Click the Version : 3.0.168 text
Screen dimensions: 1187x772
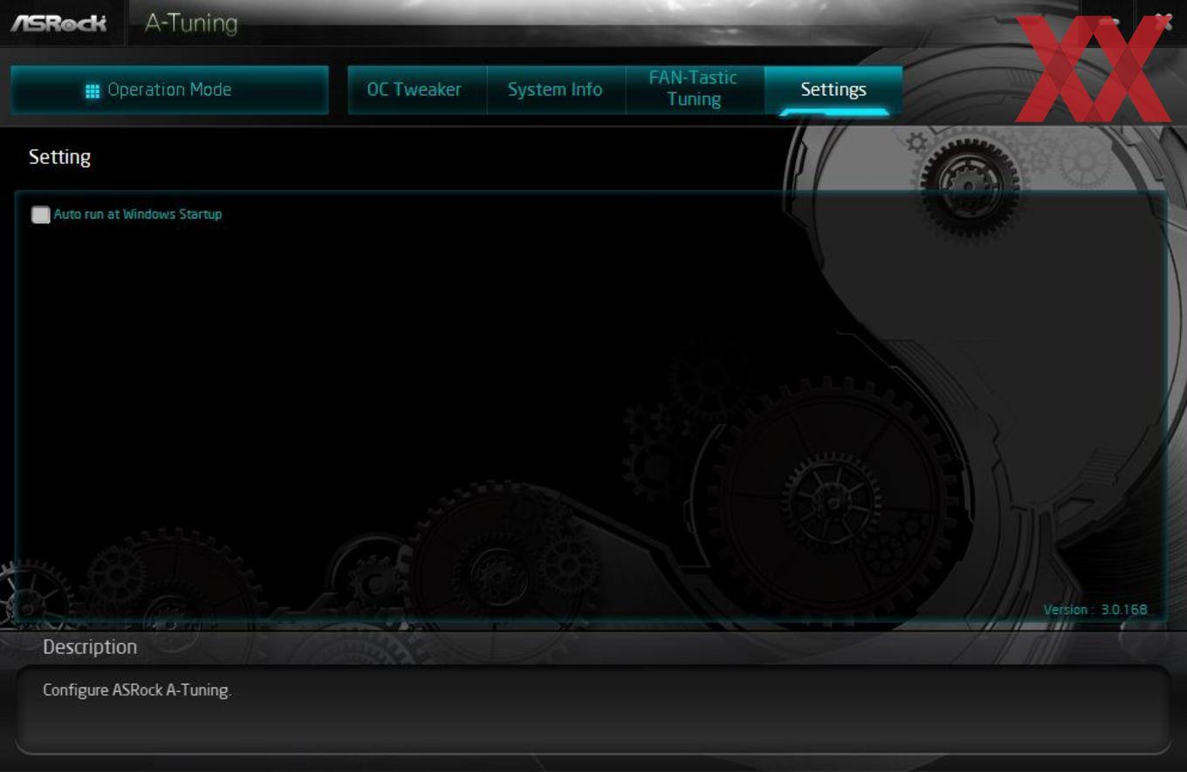[1095, 610]
